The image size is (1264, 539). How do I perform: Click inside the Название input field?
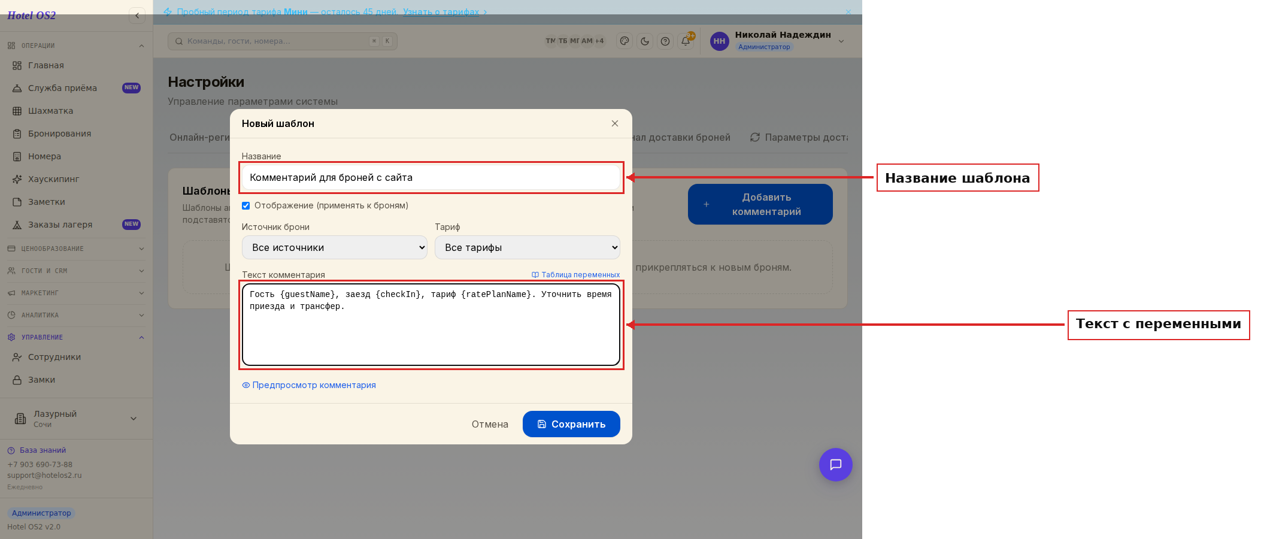point(431,177)
